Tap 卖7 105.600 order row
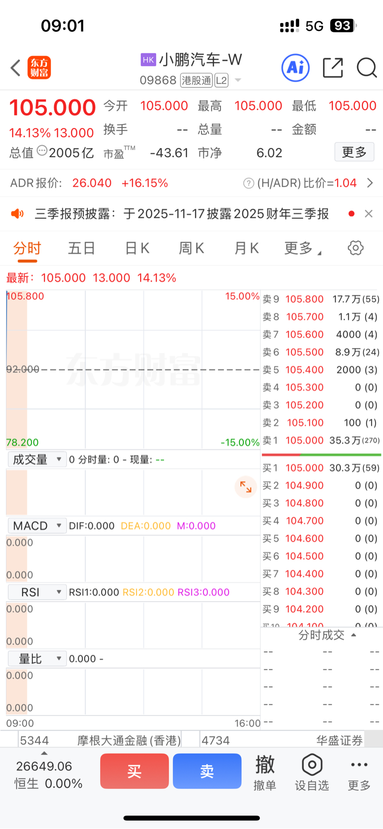 (321, 334)
